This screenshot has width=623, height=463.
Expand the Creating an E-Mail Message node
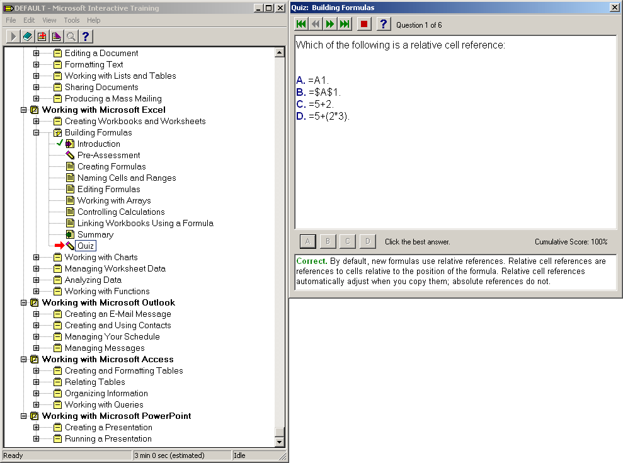pos(36,314)
